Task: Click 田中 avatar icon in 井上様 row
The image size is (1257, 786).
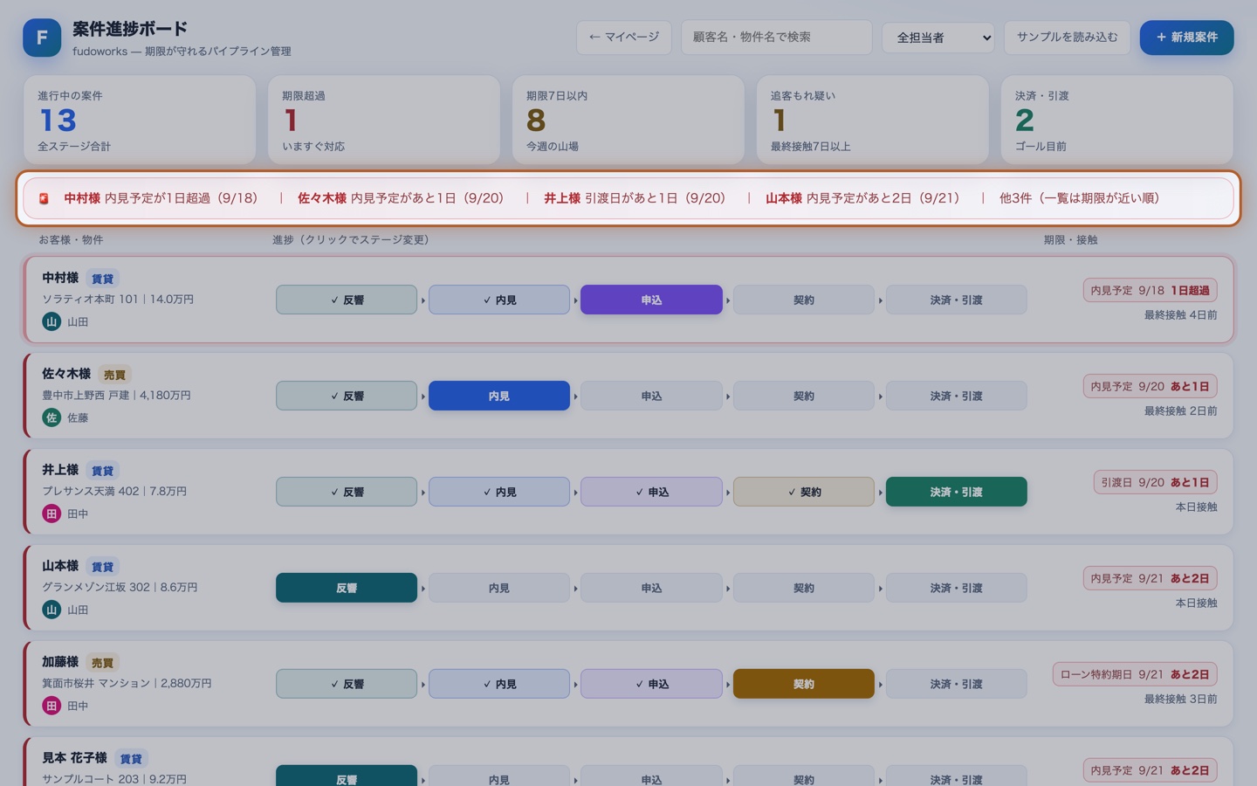Action: coord(52,514)
